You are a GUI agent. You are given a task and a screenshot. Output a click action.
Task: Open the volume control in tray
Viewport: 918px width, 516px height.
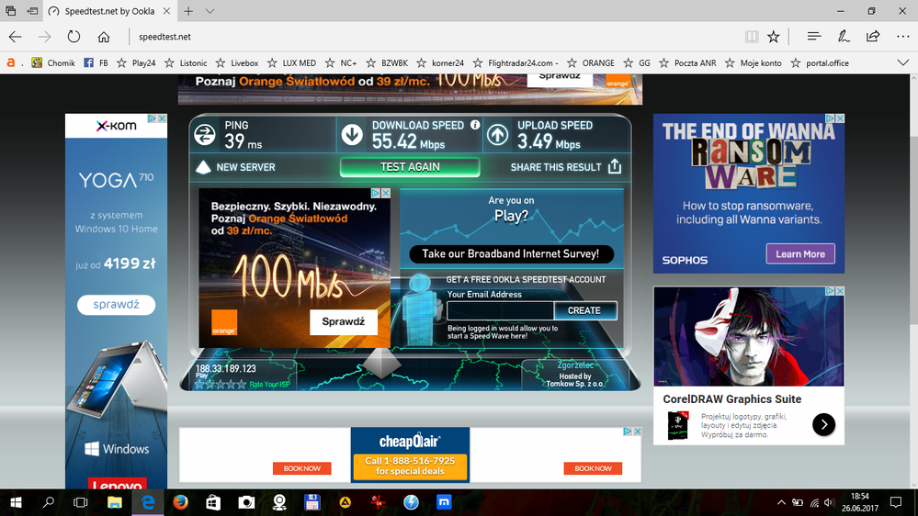pyautogui.click(x=829, y=502)
